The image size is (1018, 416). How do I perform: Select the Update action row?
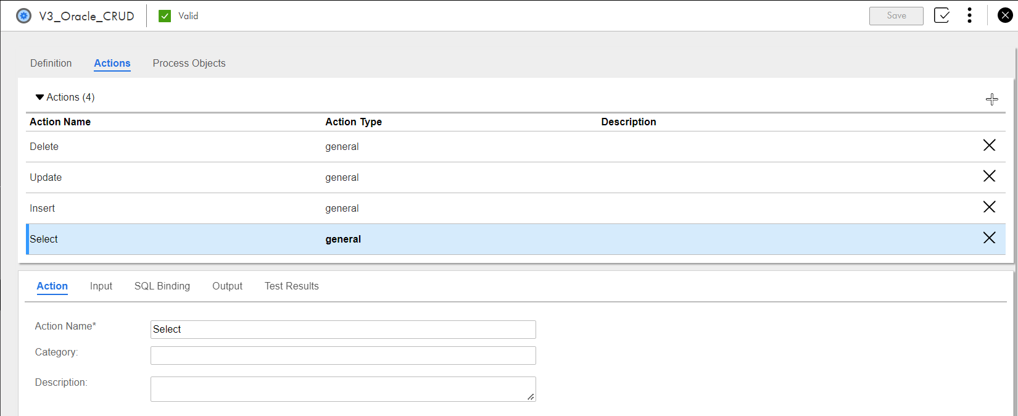(x=516, y=178)
